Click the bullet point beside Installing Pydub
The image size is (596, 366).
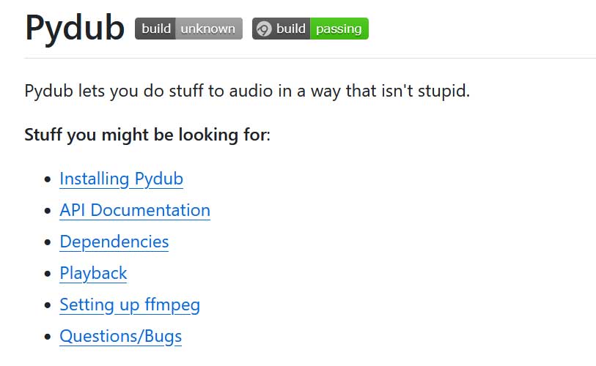point(48,179)
